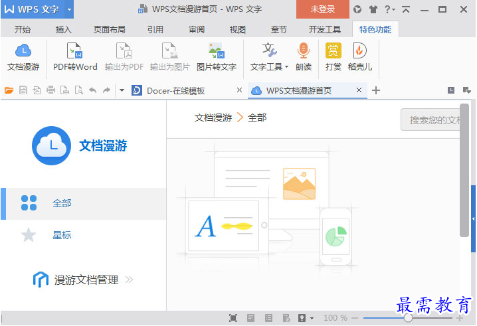477x326 pixels.
Task: Close the WPS文档漫游首页 tab
Action: point(359,90)
